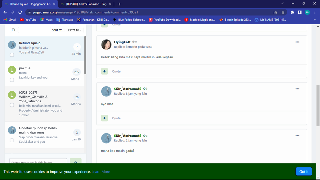The image size is (320, 180).
Task: Bookmark this page with star icon
Action: [x=283, y=12]
